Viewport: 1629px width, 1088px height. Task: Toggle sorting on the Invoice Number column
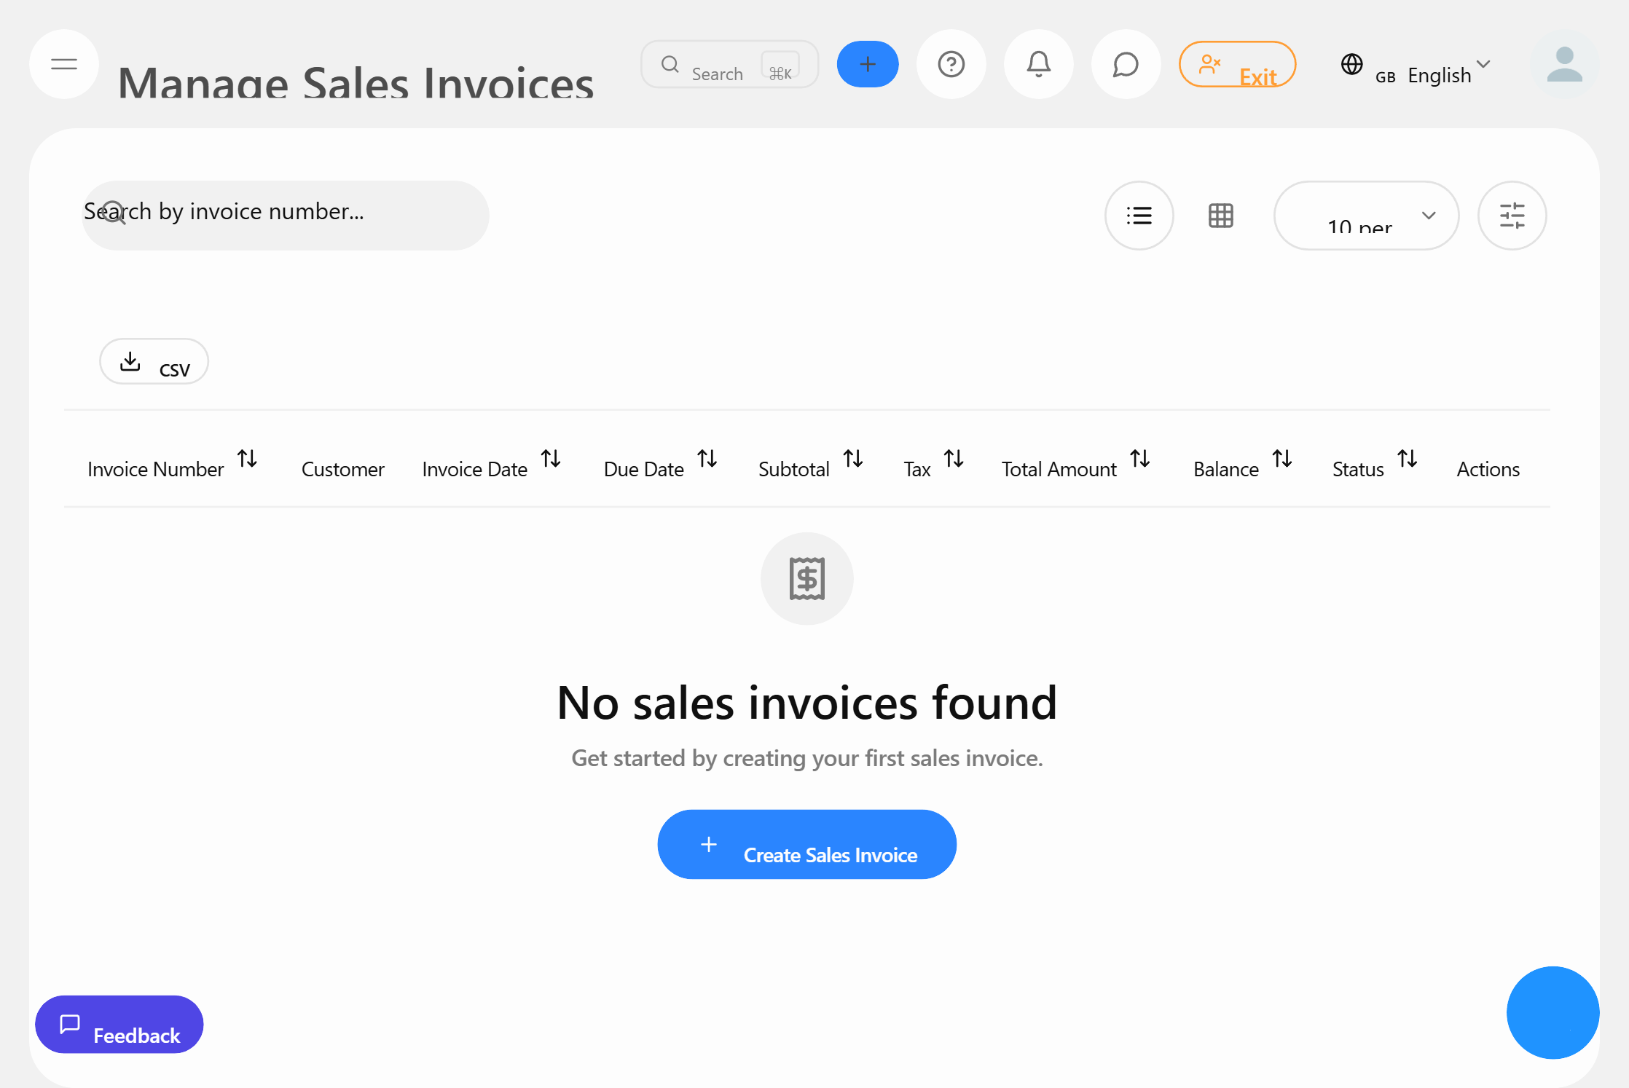(x=247, y=460)
